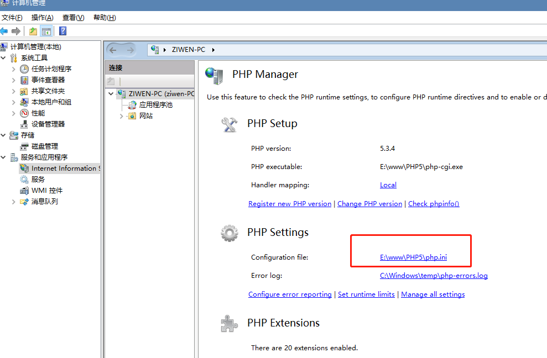Expand the 任务计划程序 node
Screen dimensions: 547x358
(14, 69)
